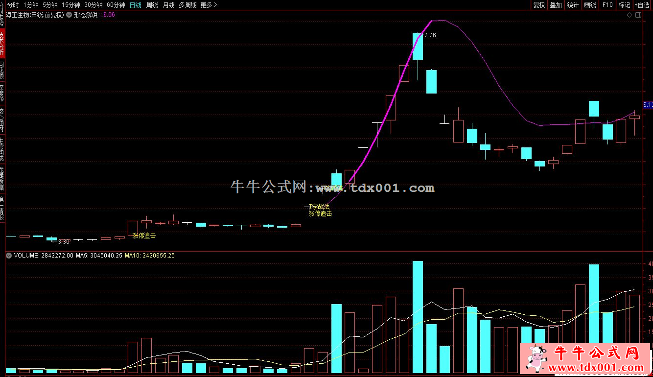The width and height of the screenshot is (653, 377).
Task: Switch to the 月线 monthly chart
Action: (169, 5)
